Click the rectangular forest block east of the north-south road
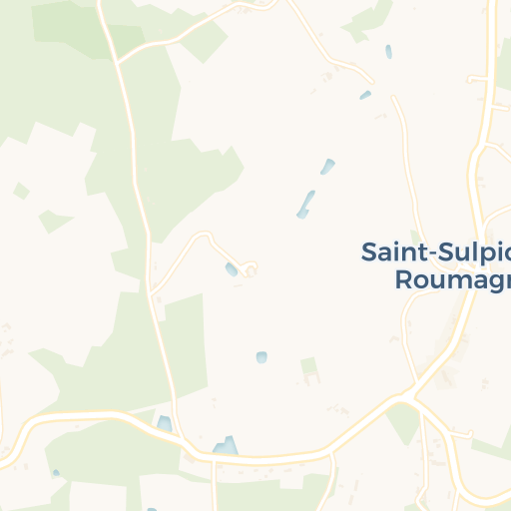Viewport: 511px width, 511px height. (x=186, y=346)
